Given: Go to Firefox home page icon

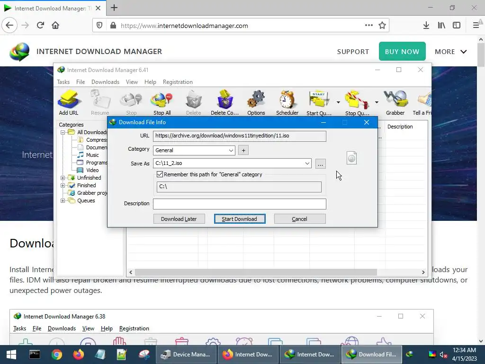Looking at the screenshot, I should pos(55,26).
